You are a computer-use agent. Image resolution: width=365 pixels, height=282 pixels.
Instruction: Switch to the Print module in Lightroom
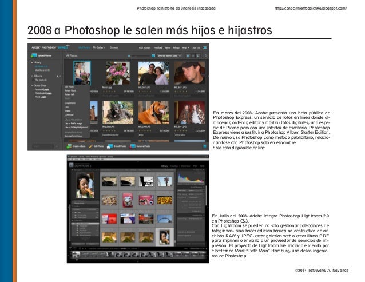195,166
